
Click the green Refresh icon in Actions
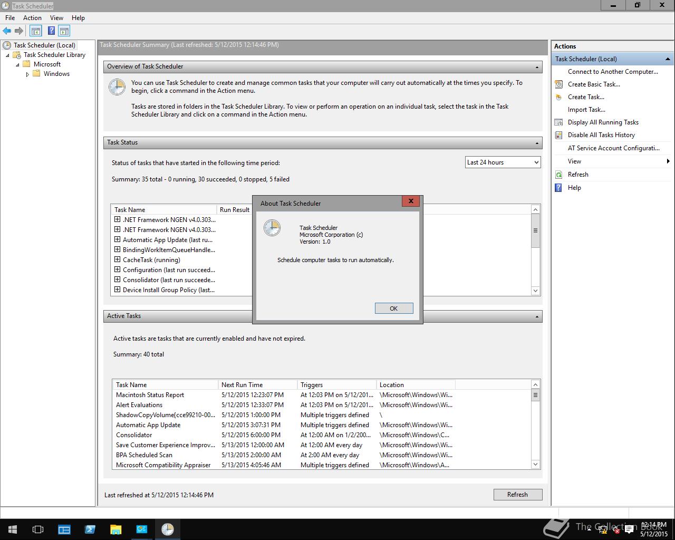tap(558, 175)
